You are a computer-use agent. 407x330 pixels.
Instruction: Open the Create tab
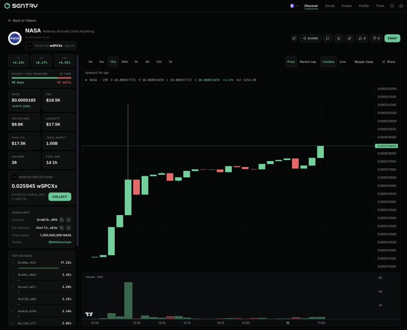click(x=347, y=6)
